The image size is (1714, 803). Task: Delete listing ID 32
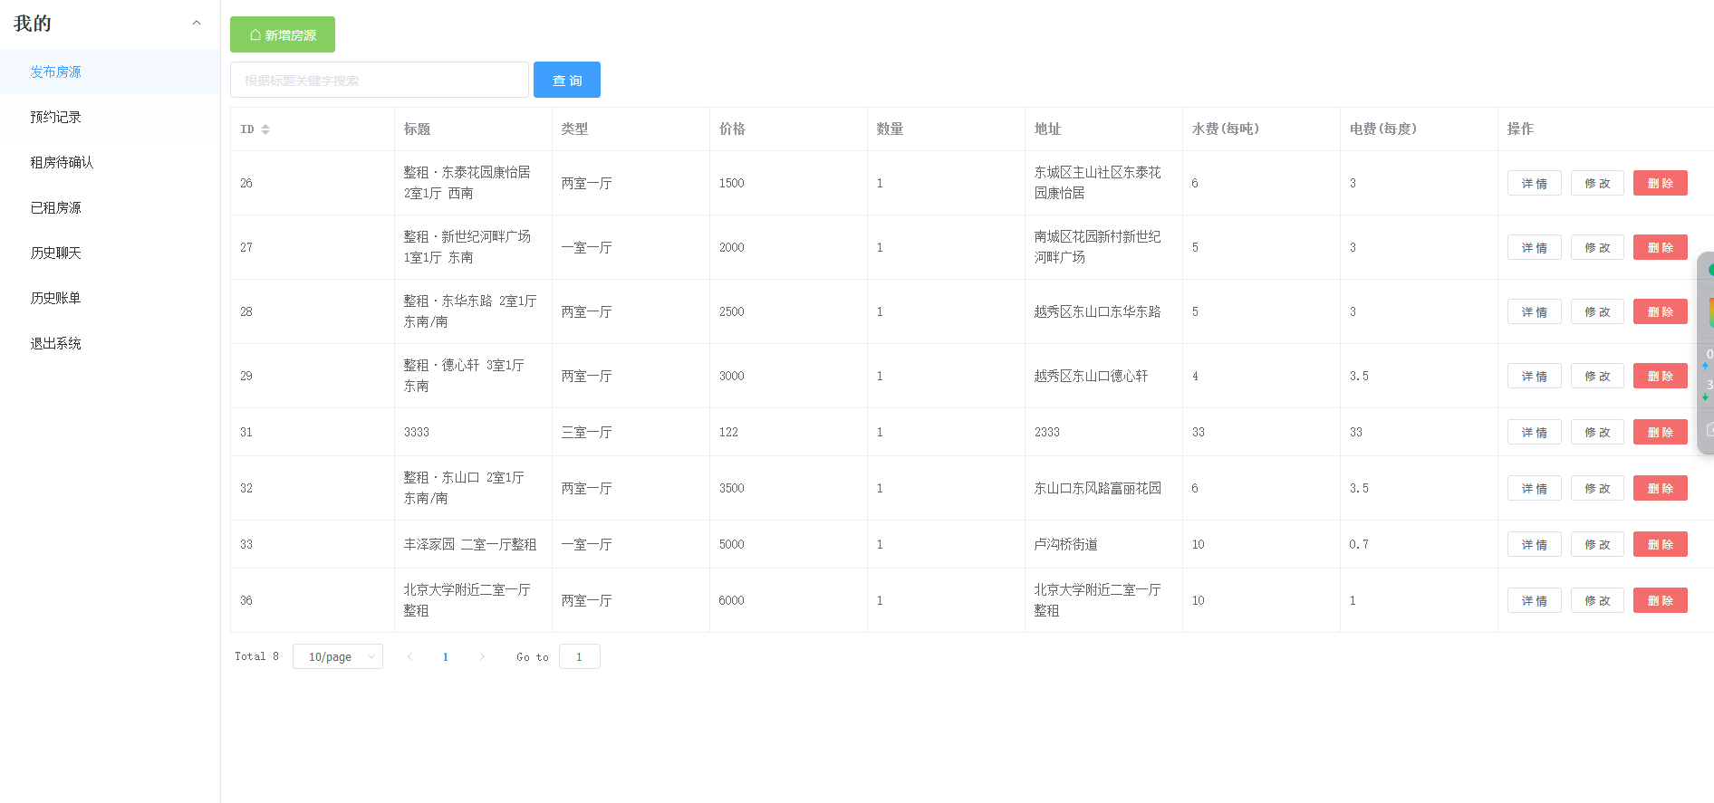click(x=1661, y=488)
